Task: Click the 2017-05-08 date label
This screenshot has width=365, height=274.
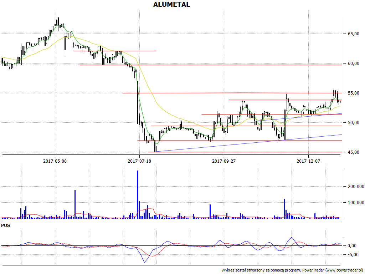Action: pos(55,161)
